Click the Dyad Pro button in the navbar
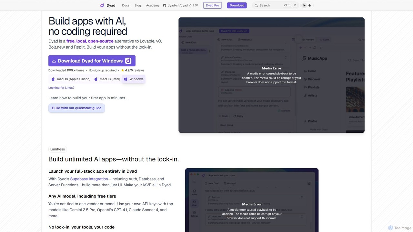 pyautogui.click(x=212, y=5)
